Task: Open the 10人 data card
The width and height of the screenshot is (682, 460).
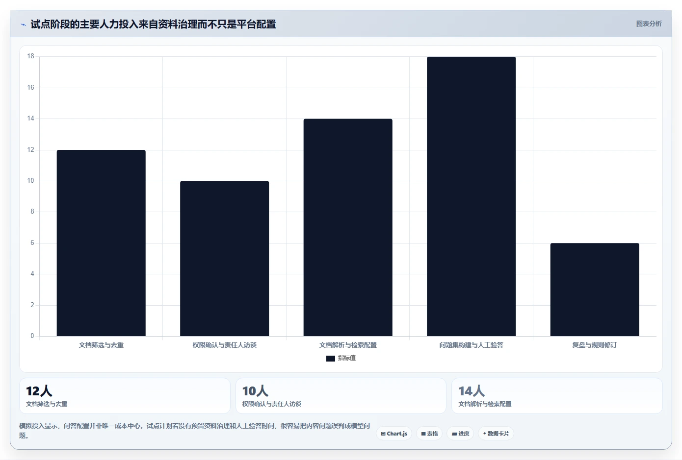Action: (x=341, y=396)
